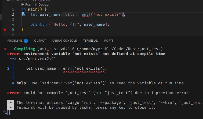203x119 pixels.
Task: Click the red error icon beside Compiling
Action: click(x=5, y=49)
